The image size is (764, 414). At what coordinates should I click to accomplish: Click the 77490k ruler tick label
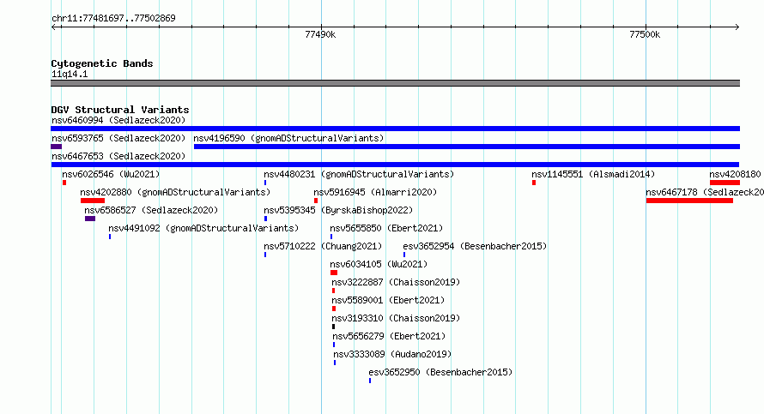pyautogui.click(x=320, y=34)
